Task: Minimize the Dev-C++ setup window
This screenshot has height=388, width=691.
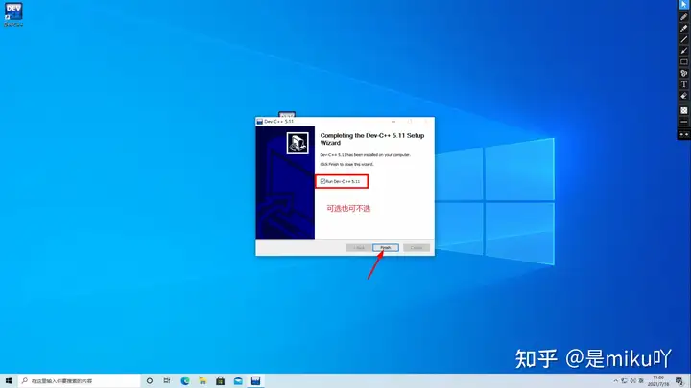Action: point(393,122)
